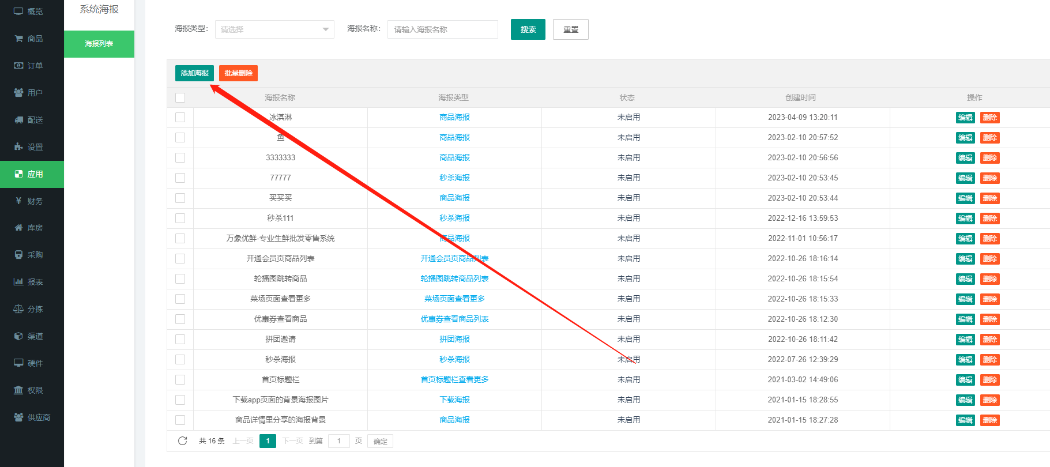Check the box for 冰淇淋 row
The image size is (1050, 467).
coord(180,118)
